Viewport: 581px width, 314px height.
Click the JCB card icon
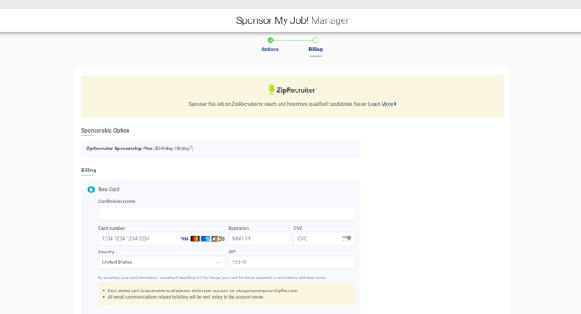click(216, 239)
